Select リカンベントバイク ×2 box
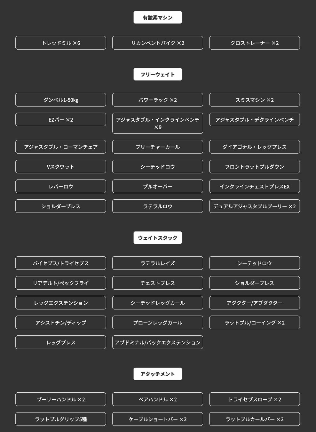Image resolution: width=316 pixels, height=432 pixels. click(x=157, y=43)
